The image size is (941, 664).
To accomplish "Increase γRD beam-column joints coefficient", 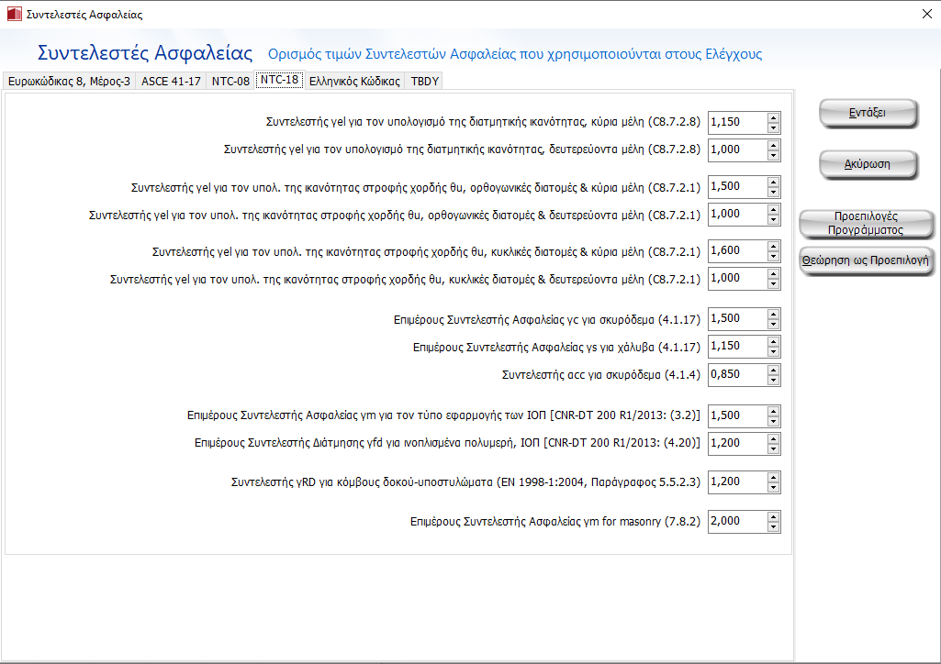I will click(774, 477).
